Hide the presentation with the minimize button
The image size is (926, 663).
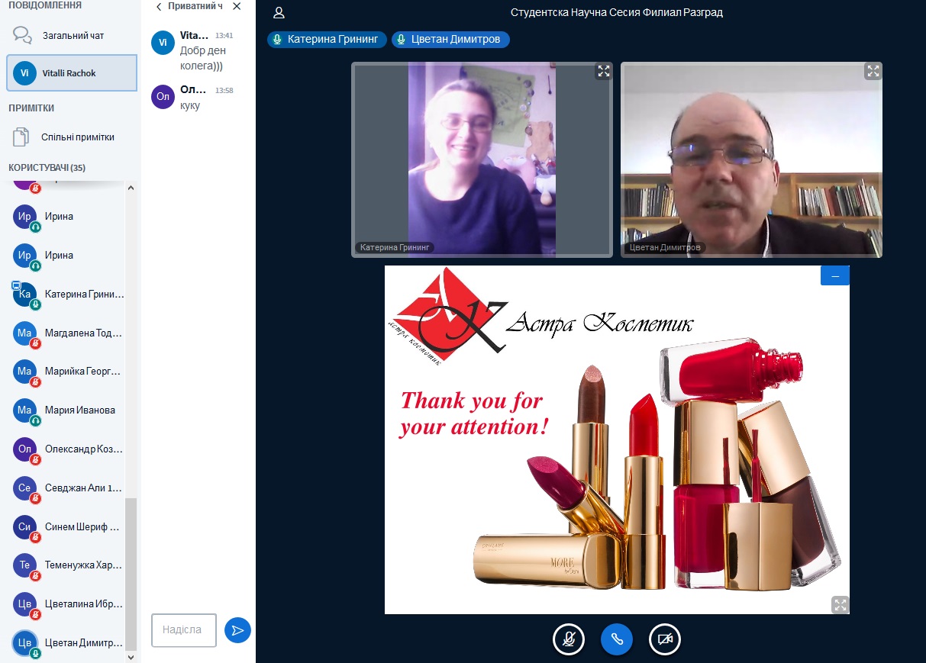pyautogui.click(x=835, y=276)
